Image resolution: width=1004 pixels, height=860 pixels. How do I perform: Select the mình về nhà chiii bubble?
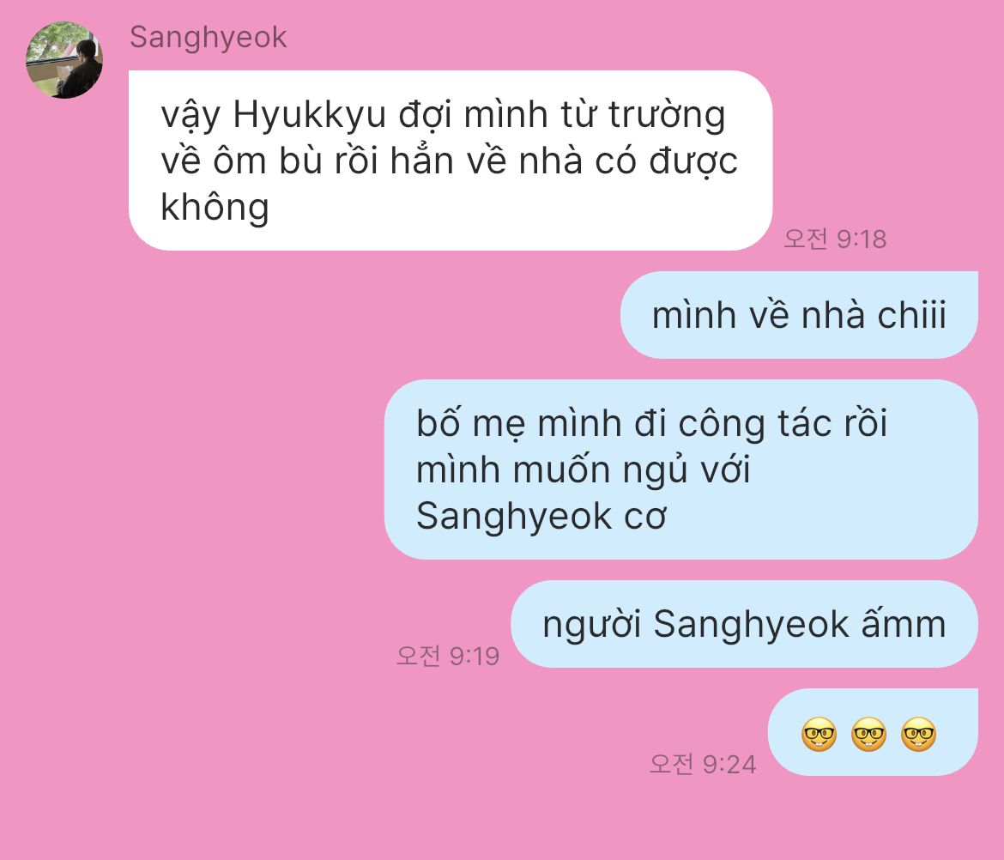click(x=798, y=314)
